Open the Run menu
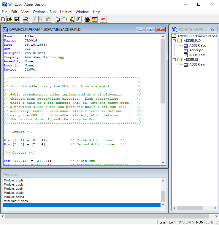Screen dimensions: 219x225 click(53, 12)
